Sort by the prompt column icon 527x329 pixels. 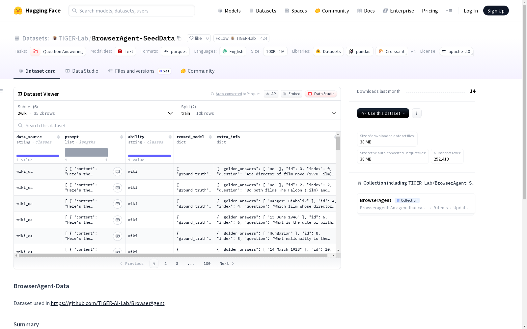coord(122,137)
